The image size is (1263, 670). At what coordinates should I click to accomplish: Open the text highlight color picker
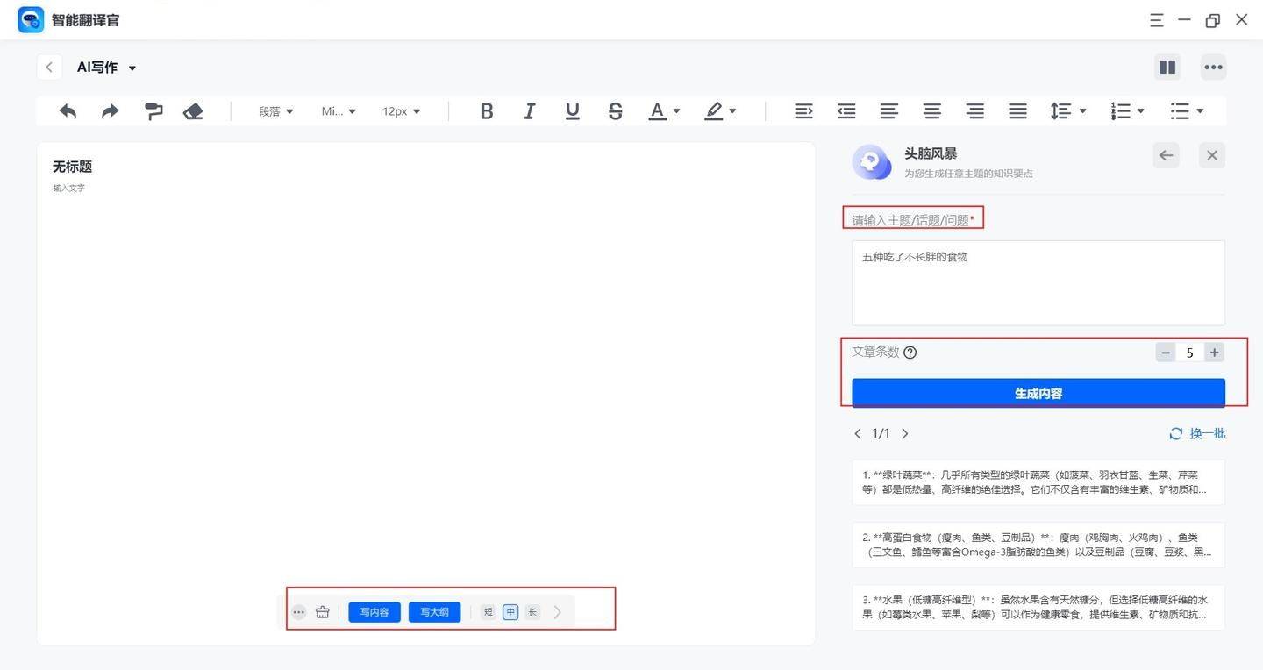[x=720, y=111]
